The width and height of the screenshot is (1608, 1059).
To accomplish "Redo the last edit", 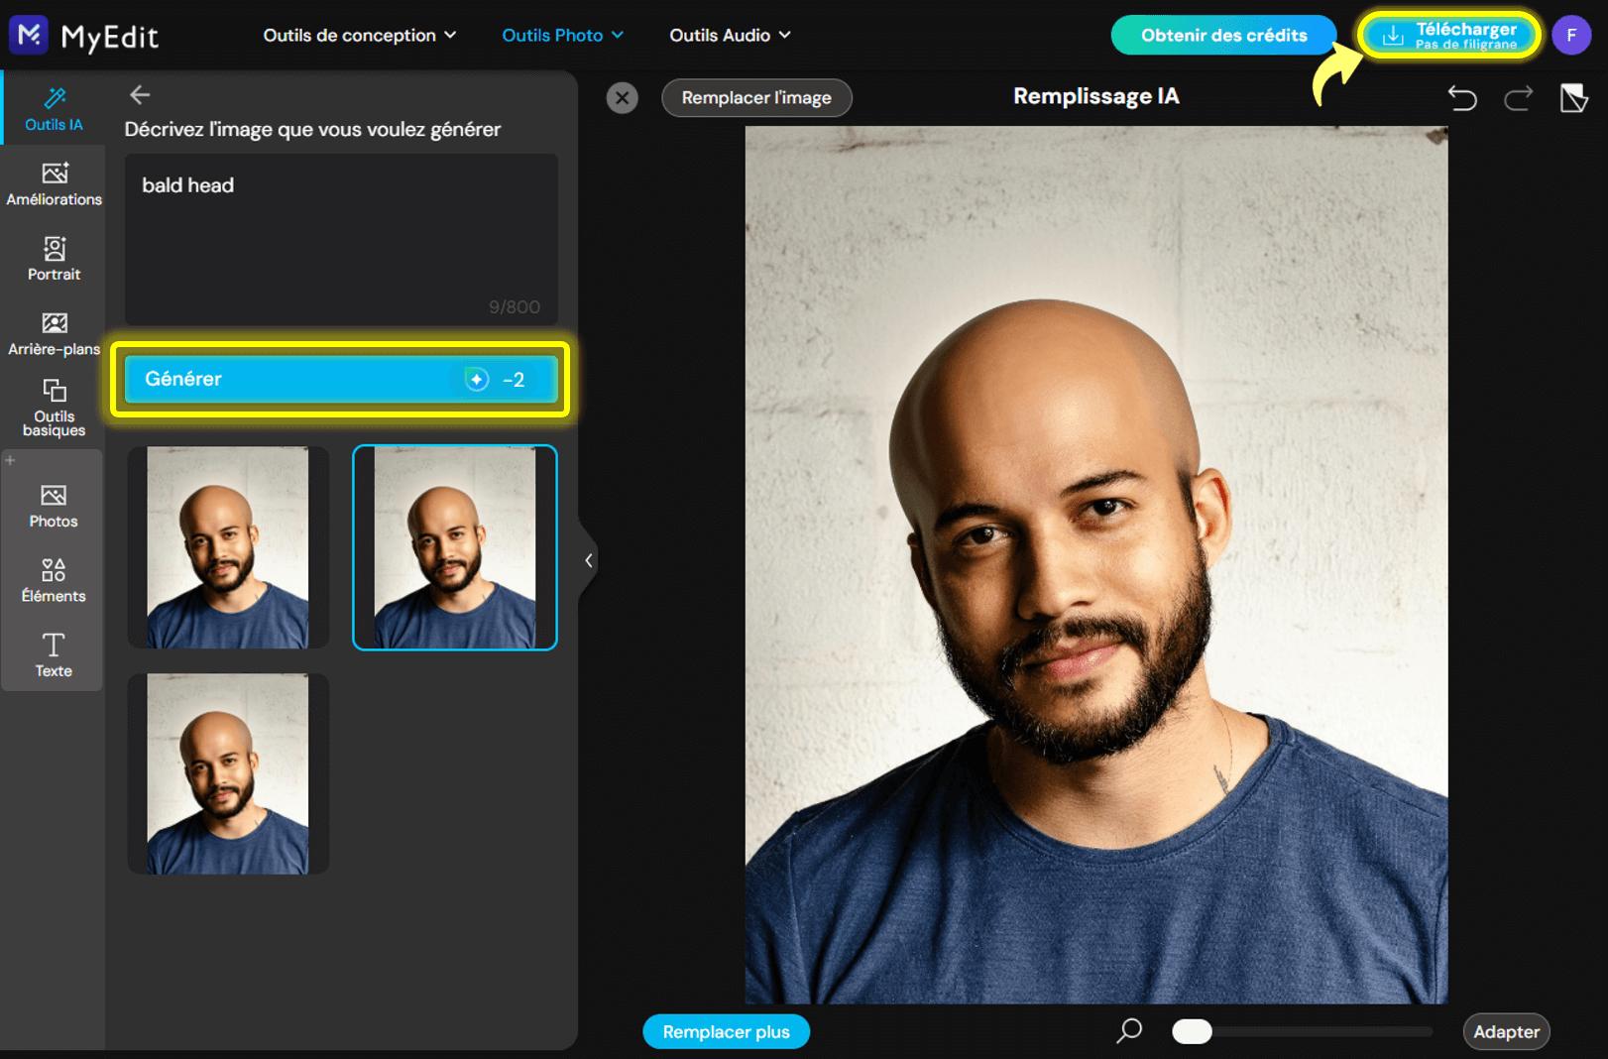I will pos(1518,97).
